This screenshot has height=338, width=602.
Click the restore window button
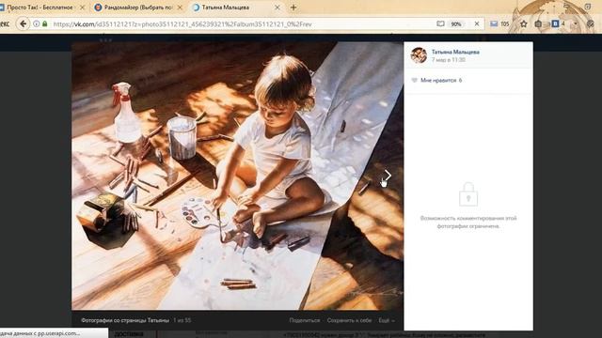(x=588, y=6)
